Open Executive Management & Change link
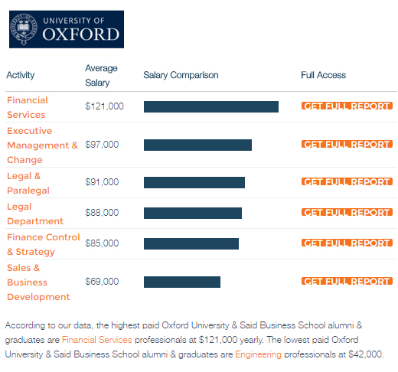398x372 pixels. click(42, 145)
